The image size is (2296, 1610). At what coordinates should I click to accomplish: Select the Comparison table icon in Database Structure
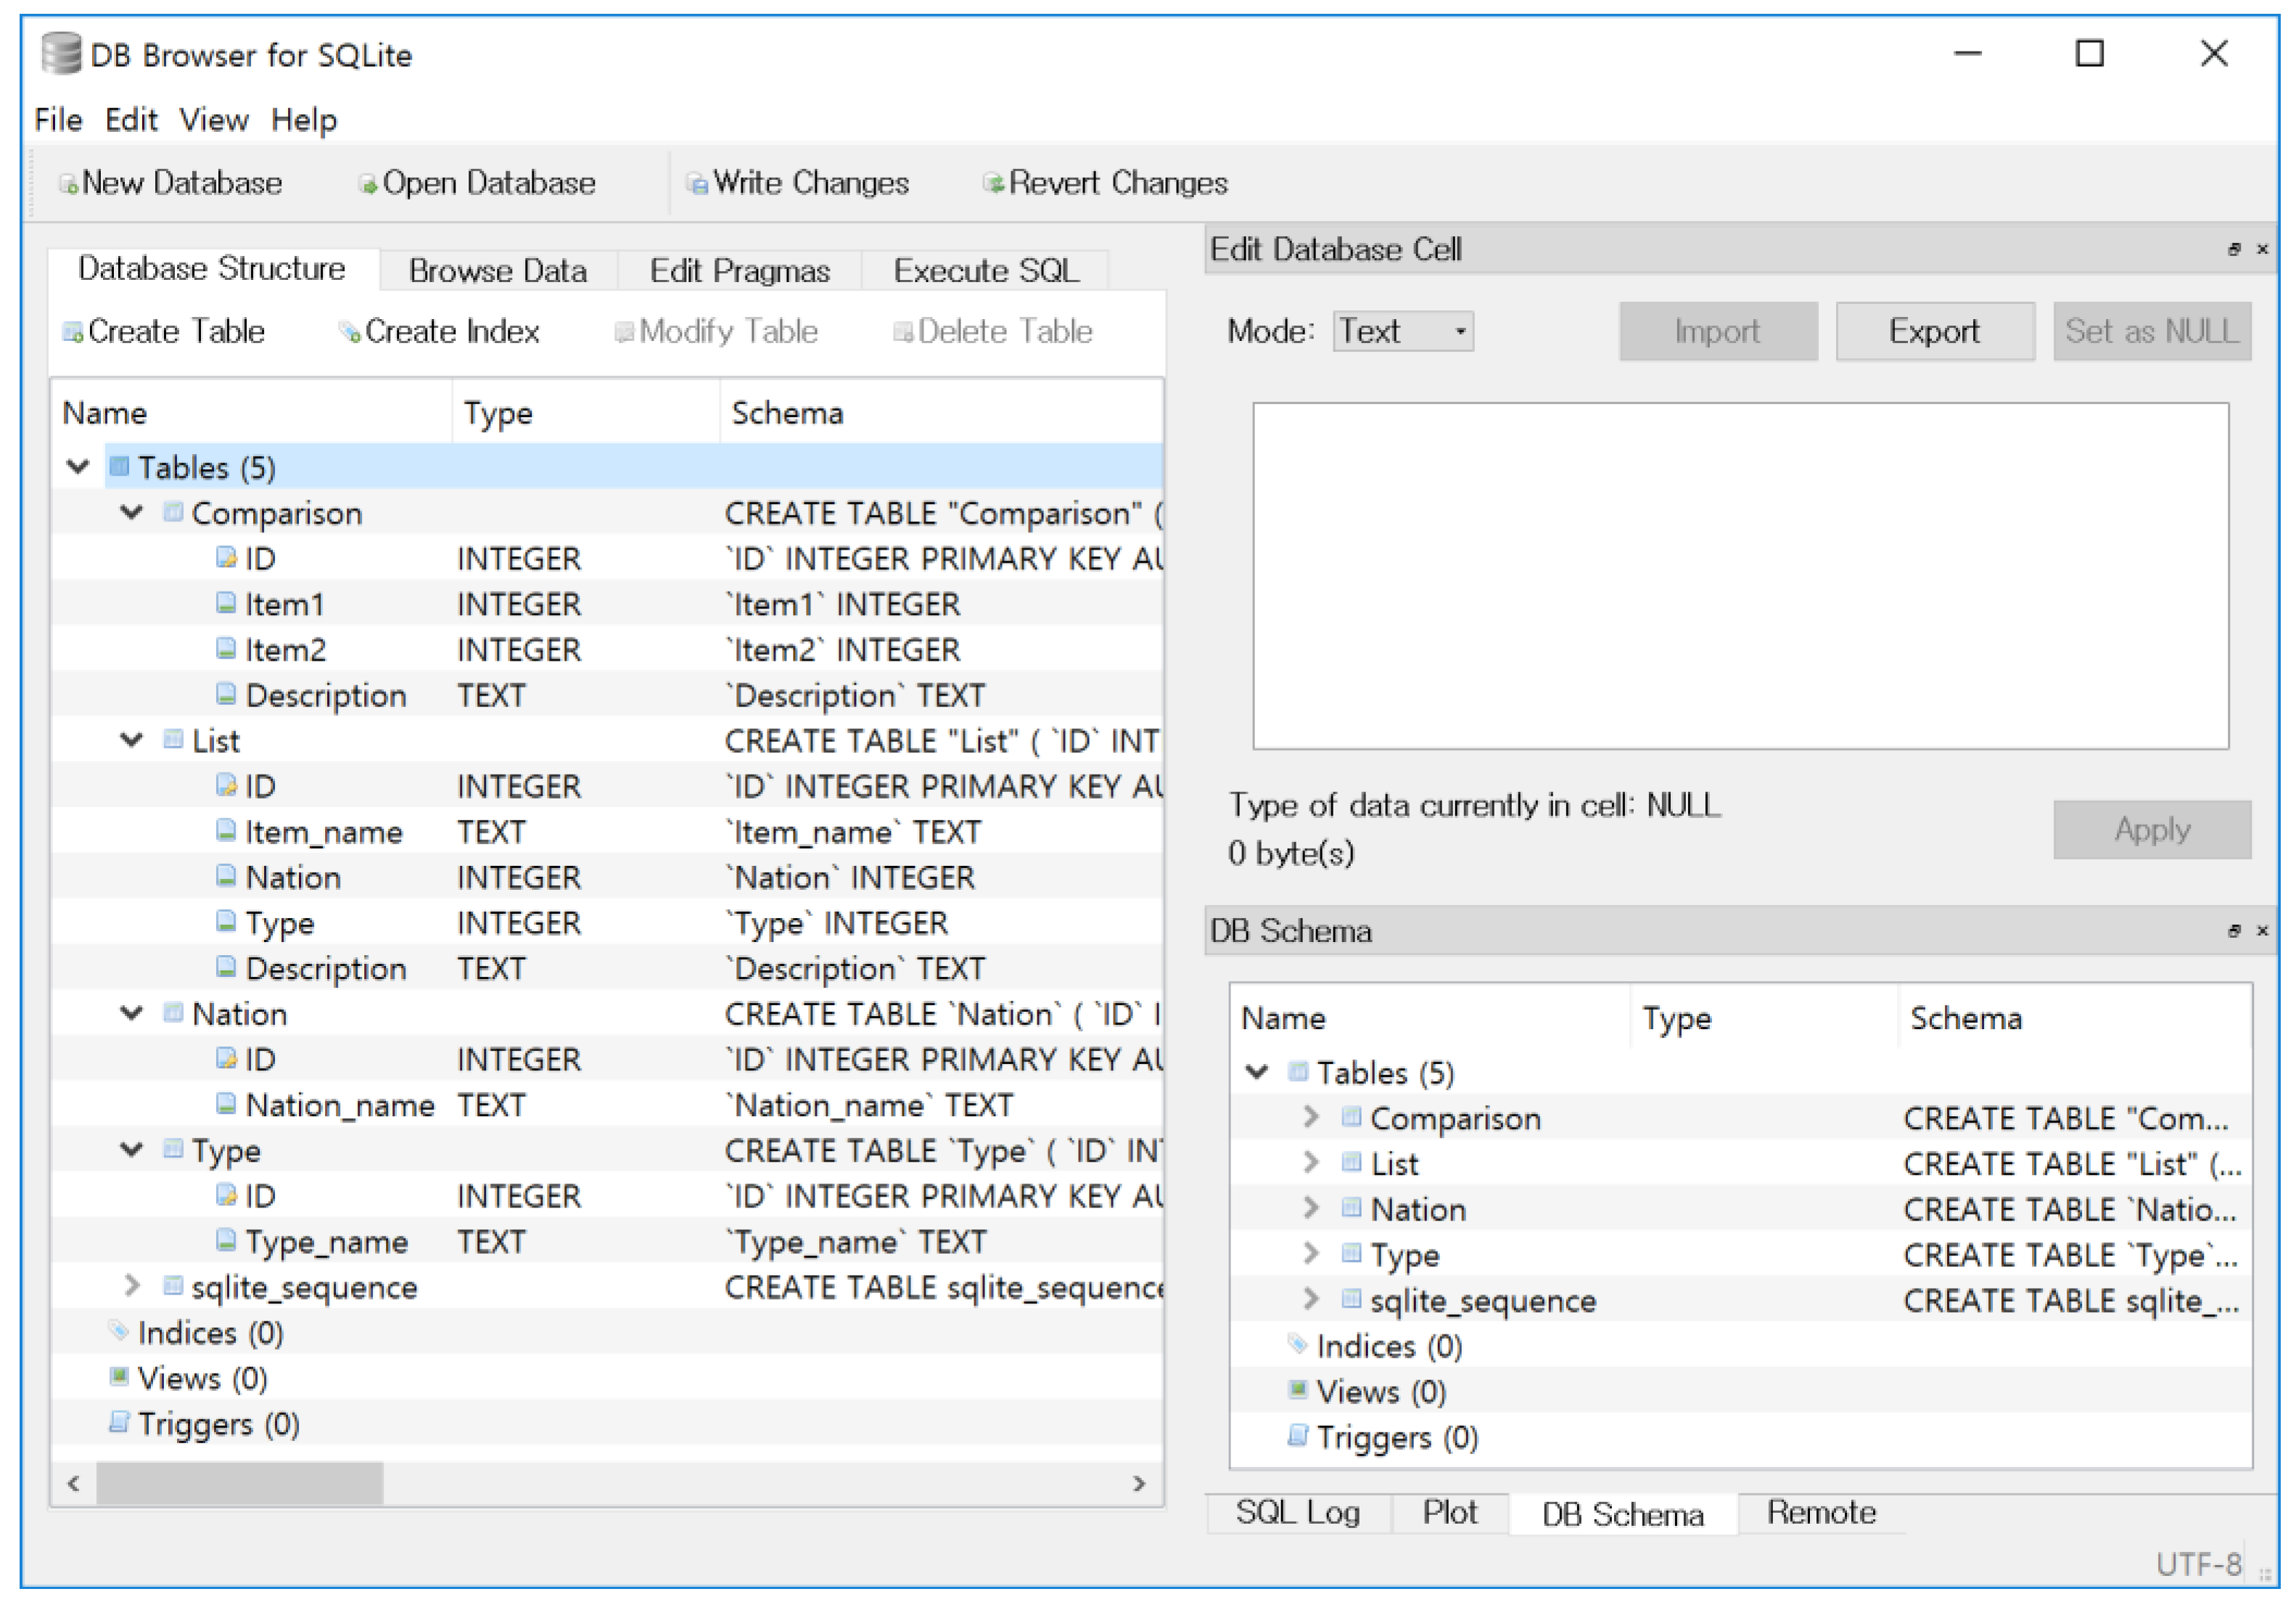[x=173, y=513]
